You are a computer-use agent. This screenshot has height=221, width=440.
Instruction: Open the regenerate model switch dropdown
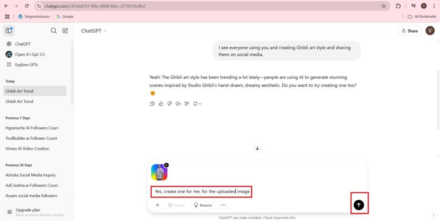click(197, 104)
